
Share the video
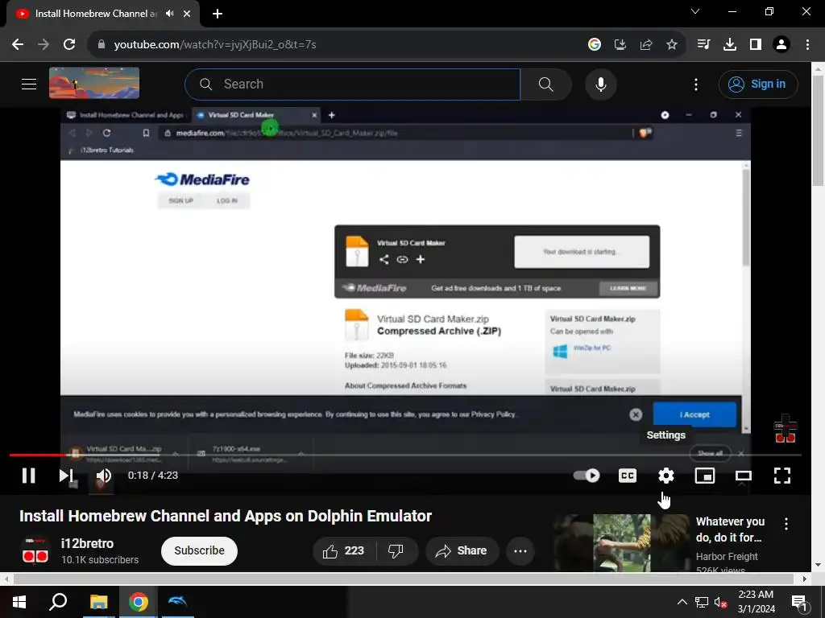pos(462,550)
